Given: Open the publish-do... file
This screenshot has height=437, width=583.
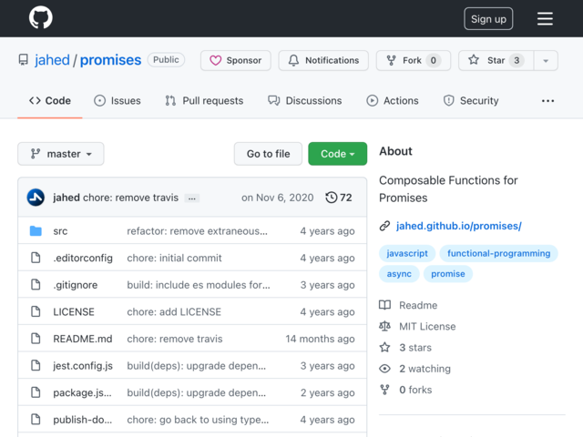Looking at the screenshot, I should (x=83, y=420).
